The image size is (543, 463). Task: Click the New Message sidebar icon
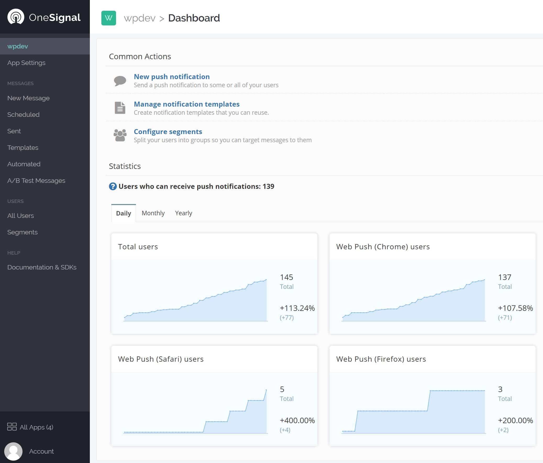click(29, 98)
